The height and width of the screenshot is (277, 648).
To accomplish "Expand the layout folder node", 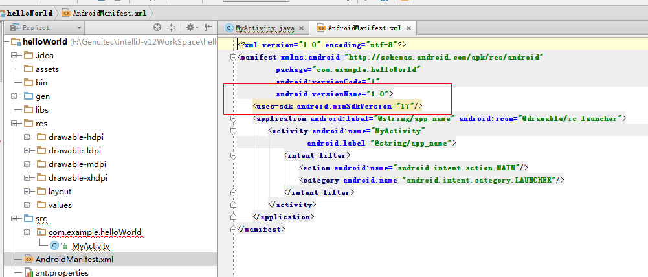I will pos(27,192).
